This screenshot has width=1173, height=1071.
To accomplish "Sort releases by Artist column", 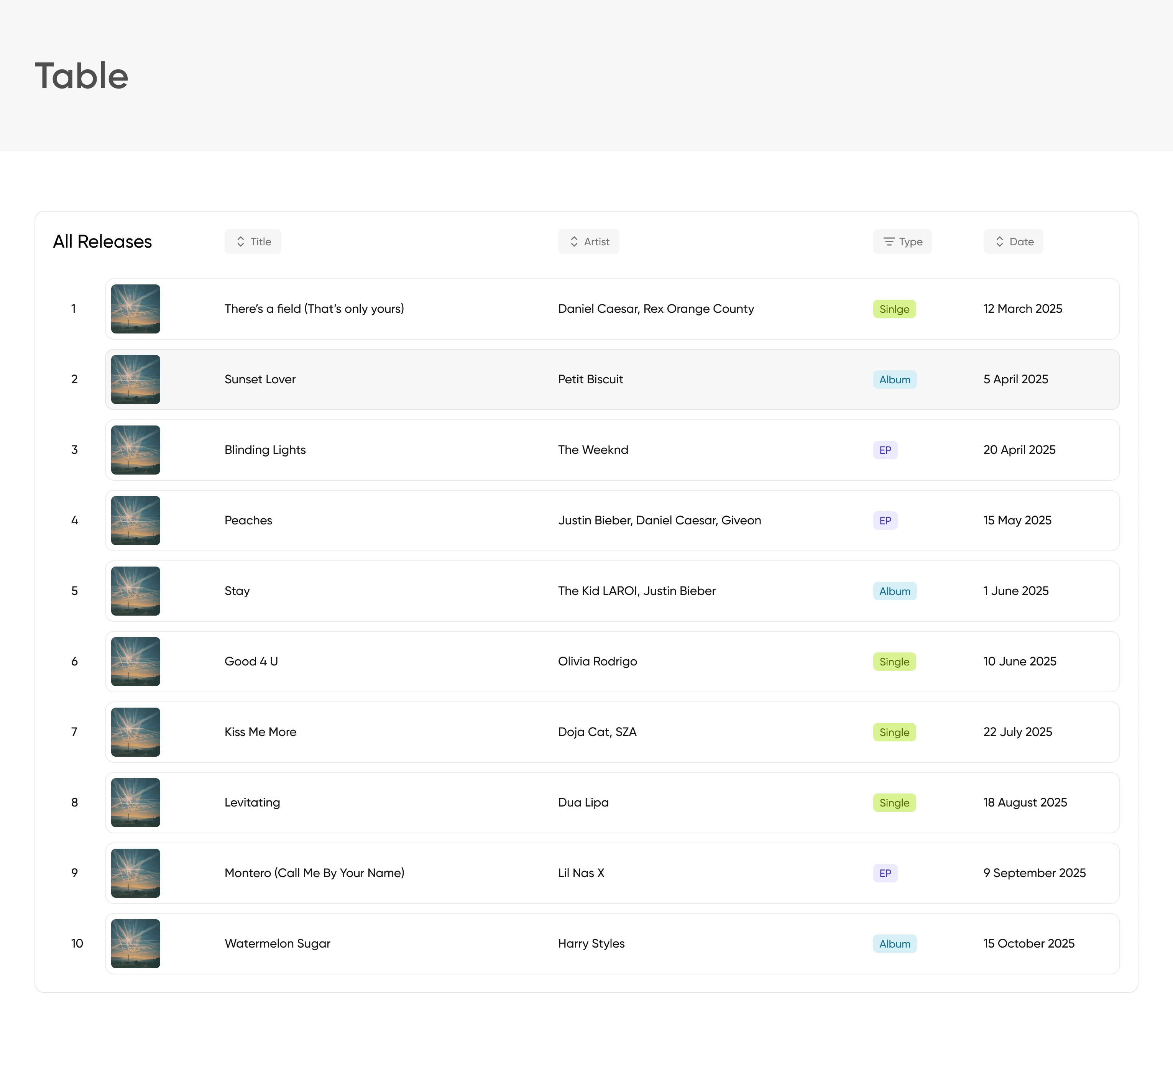I will (588, 241).
